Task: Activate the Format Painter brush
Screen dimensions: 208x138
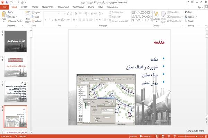Action: pyautogui.click(x=15, y=21)
